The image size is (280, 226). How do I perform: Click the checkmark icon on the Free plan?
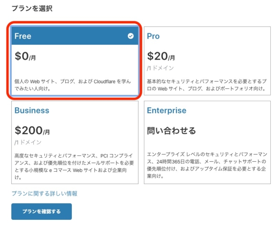(130, 36)
